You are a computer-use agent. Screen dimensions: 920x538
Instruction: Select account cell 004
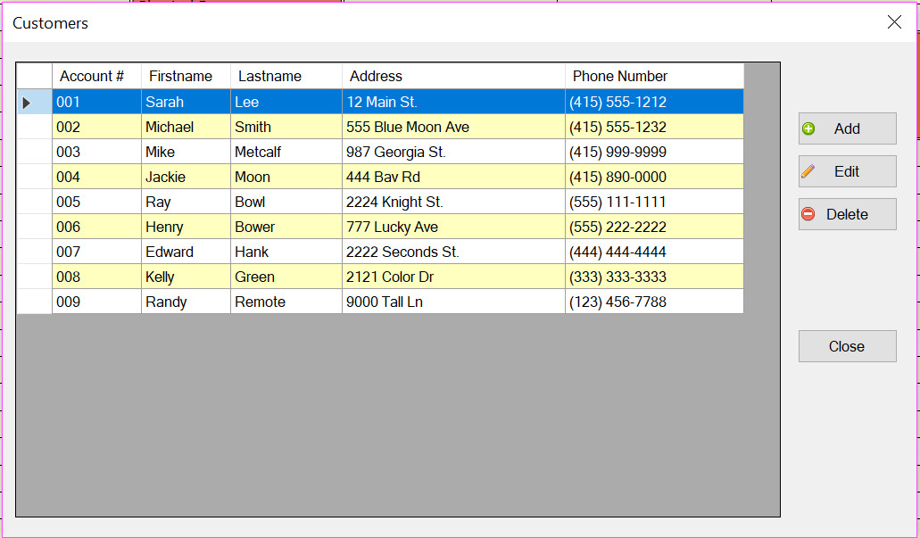96,177
